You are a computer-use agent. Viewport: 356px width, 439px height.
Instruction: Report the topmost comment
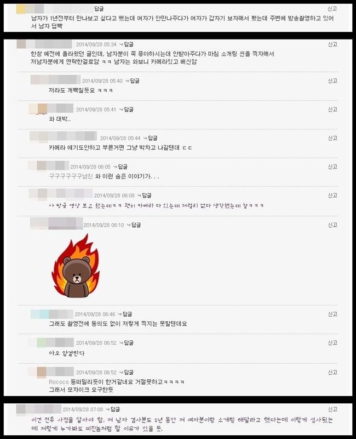coord(332,9)
